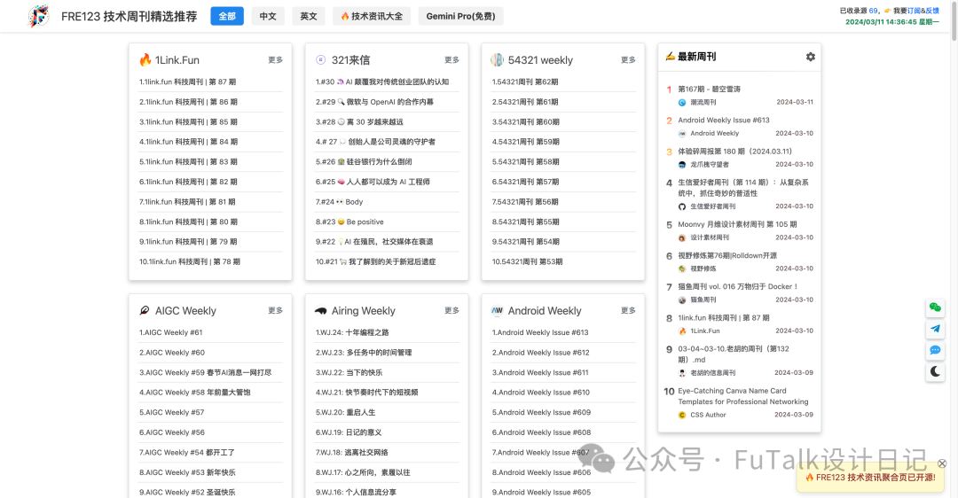Open WJ.20: 重启人生
This screenshot has width=958, height=498.
345,413
